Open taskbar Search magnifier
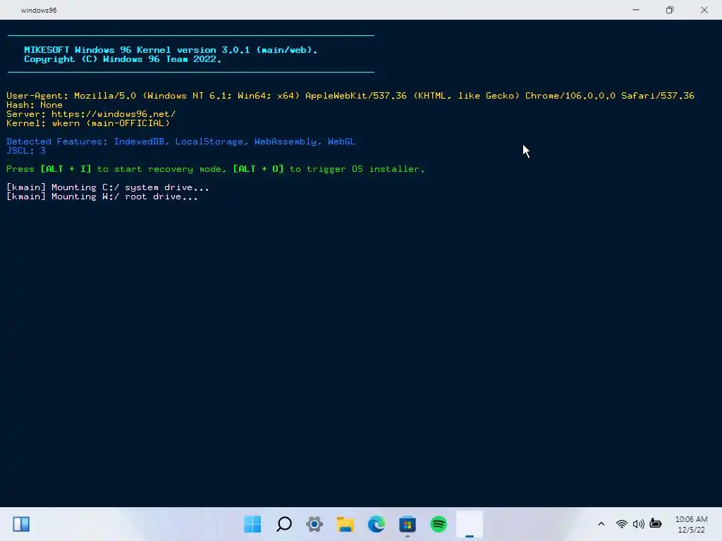Viewport: 722px width, 541px height. (x=283, y=524)
